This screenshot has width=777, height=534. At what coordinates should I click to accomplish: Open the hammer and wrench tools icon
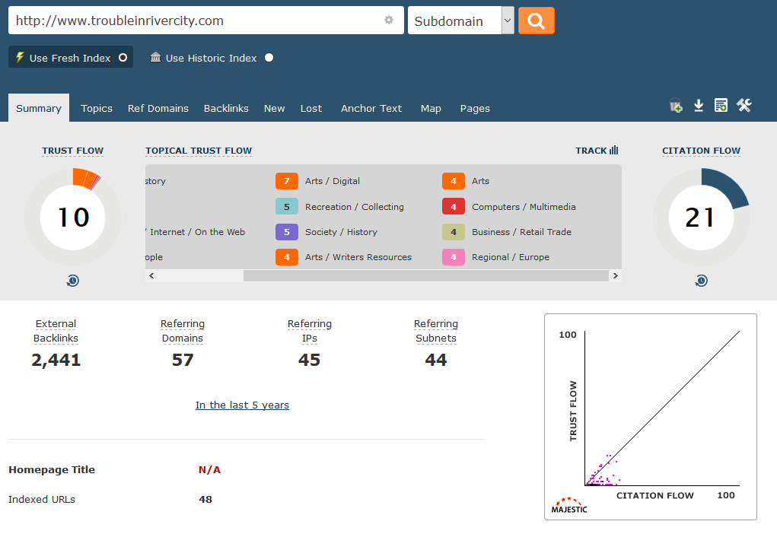click(x=744, y=106)
